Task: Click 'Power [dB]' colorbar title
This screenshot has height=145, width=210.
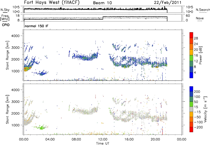Action: tap(200, 55)
